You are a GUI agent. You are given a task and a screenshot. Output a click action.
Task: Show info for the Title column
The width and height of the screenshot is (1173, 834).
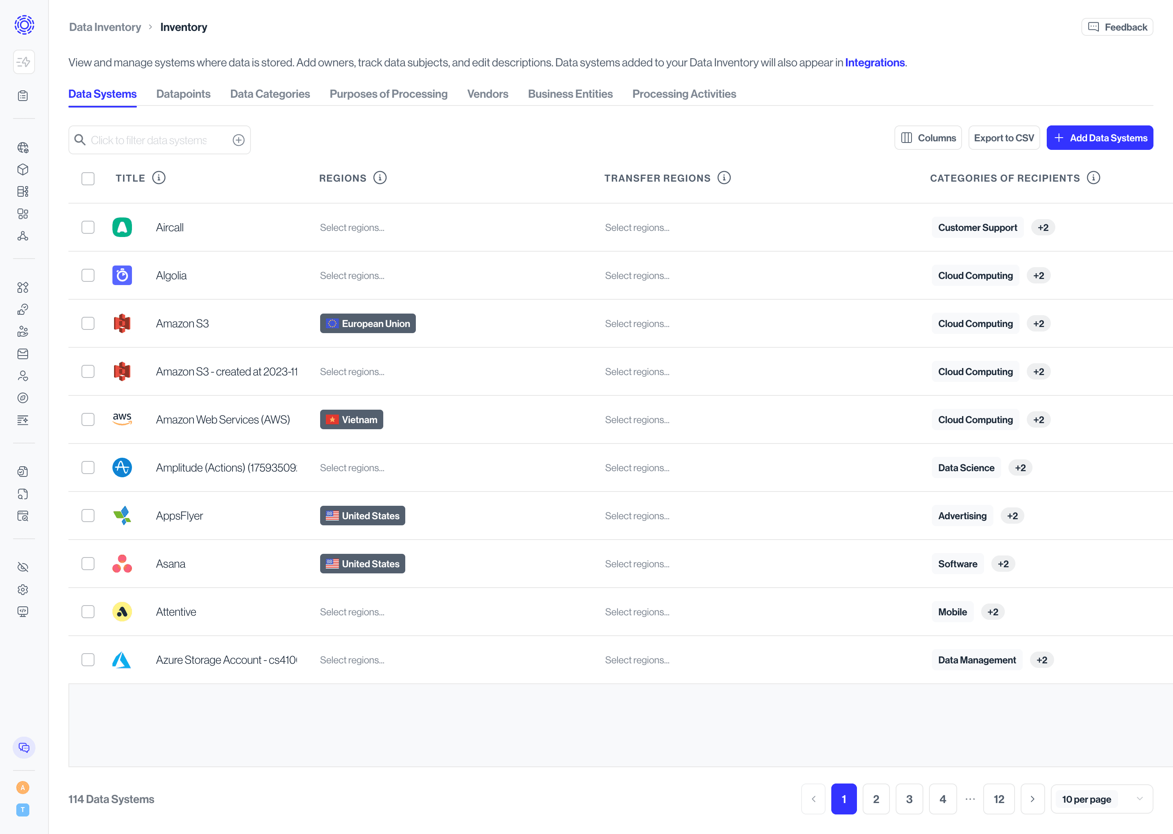(159, 178)
